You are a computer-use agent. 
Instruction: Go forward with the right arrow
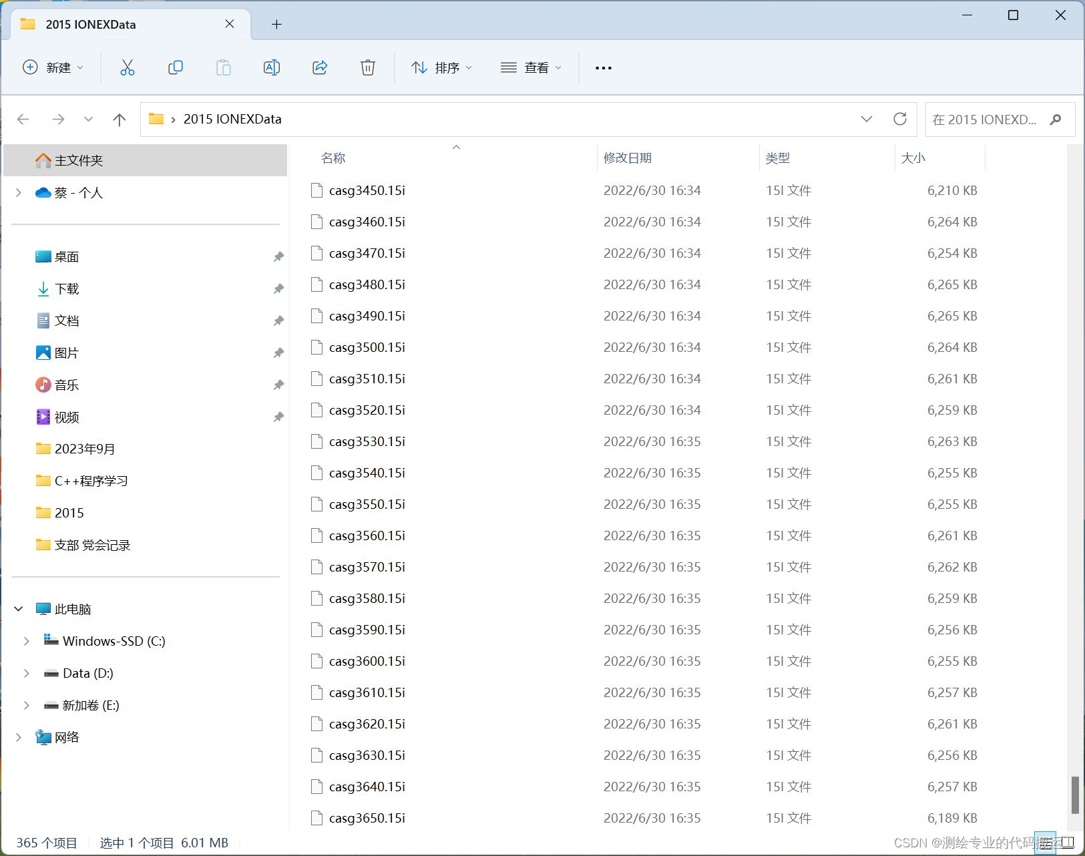click(59, 119)
